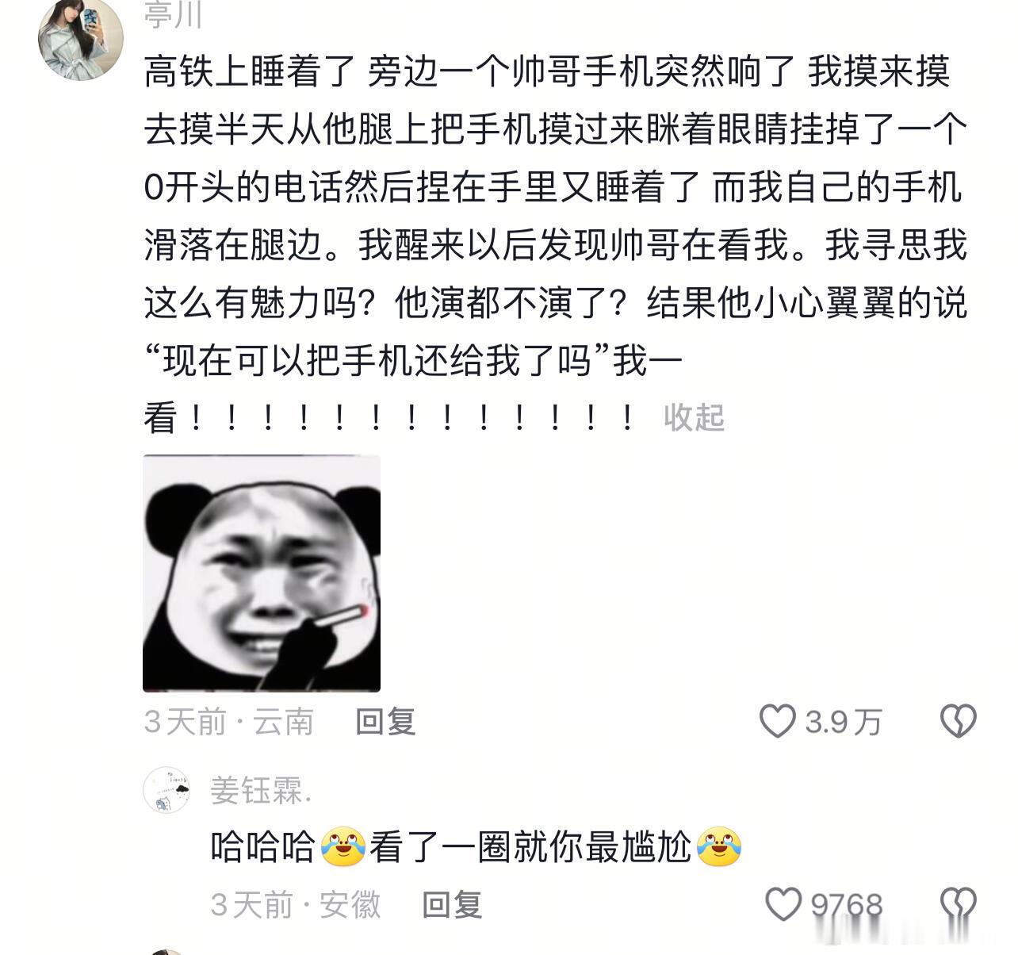Open 姜钰霖's small profile avatar
1018x955 pixels.
[166, 789]
